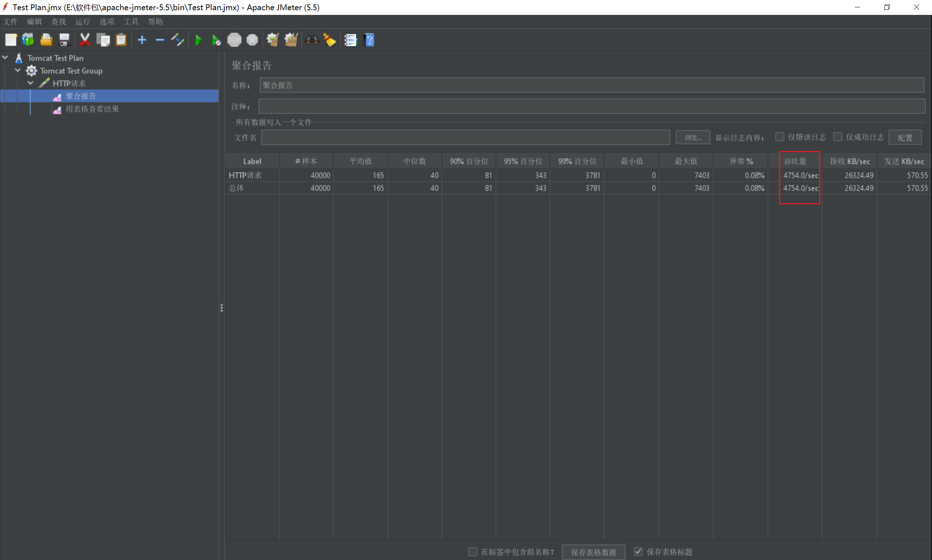This screenshot has height=560, width=932.
Task: Collapse the Tomcat Test Group node
Action: point(18,70)
